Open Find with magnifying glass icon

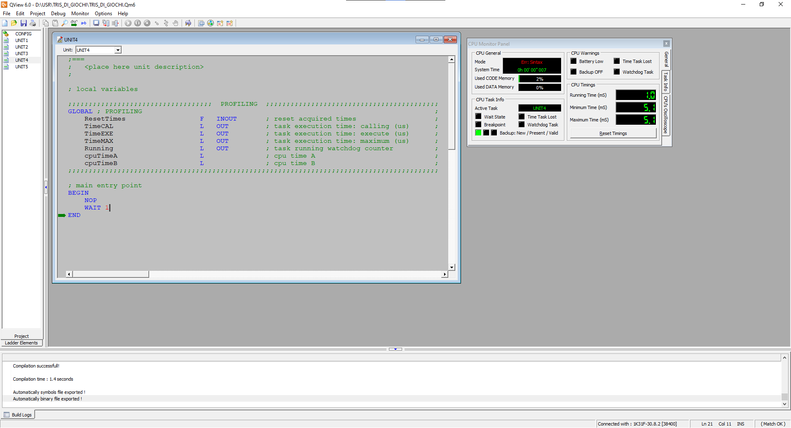click(x=65, y=23)
